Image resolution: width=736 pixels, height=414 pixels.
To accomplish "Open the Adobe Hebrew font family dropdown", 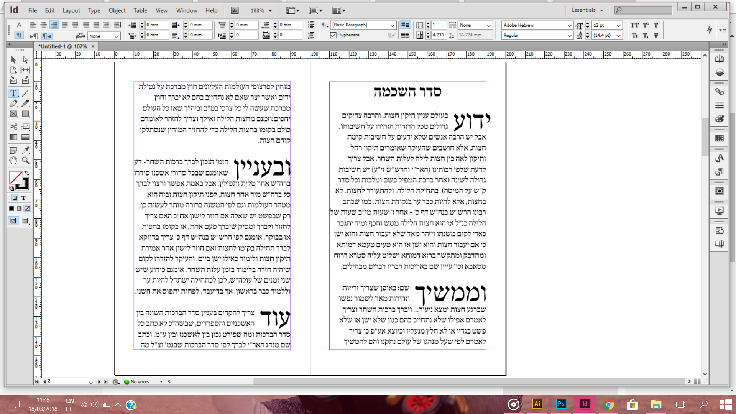I will click(570, 25).
